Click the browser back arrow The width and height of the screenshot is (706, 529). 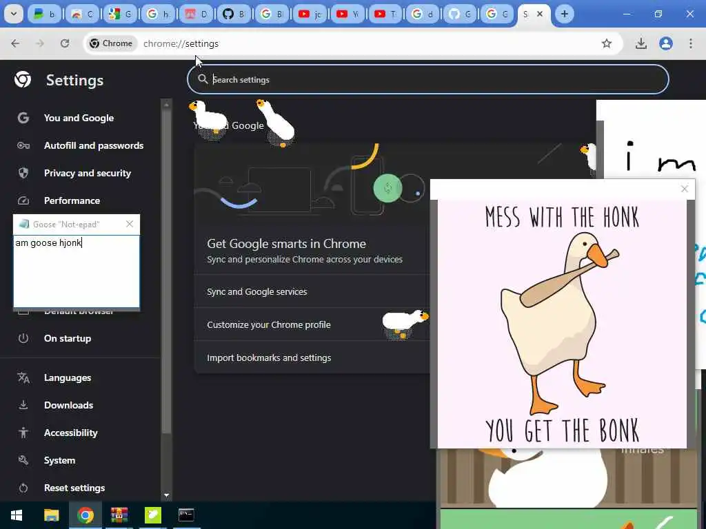point(15,43)
